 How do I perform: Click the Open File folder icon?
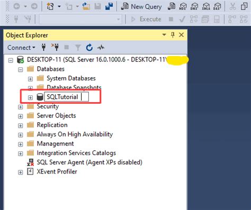pos(86,6)
